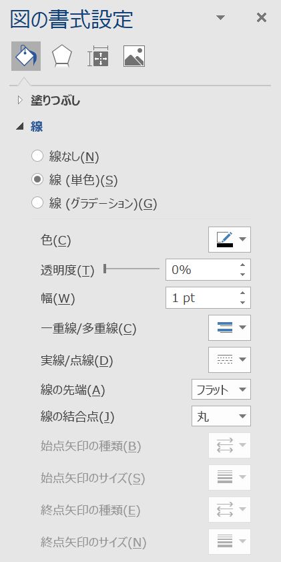The width and height of the screenshot is (281, 562).
Task: Open the Layout & Properties tab icon
Action: click(98, 56)
